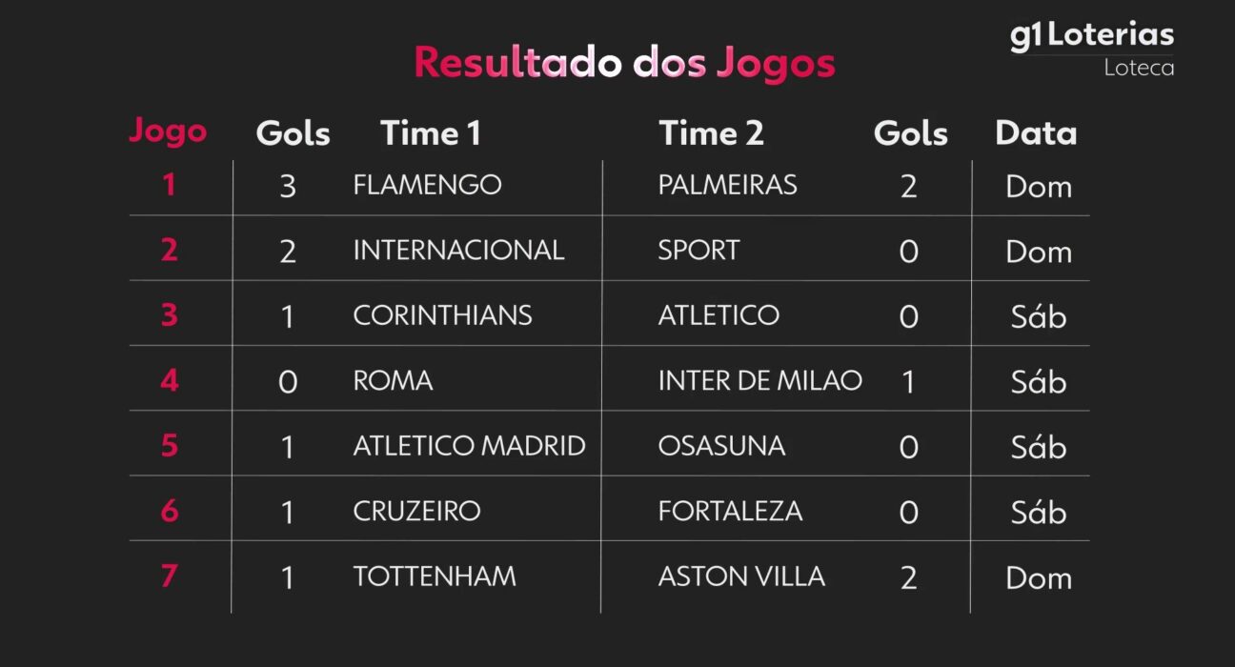Screen dimensions: 1235x667
Task: Click the SPORT team name
Action: tap(698, 250)
